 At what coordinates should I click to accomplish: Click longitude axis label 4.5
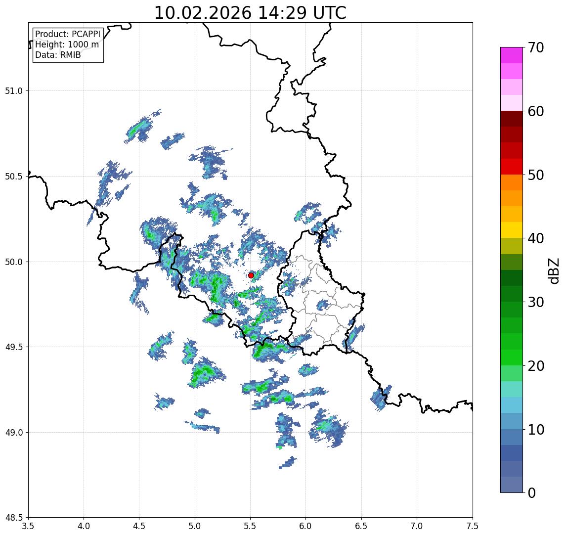(x=139, y=526)
